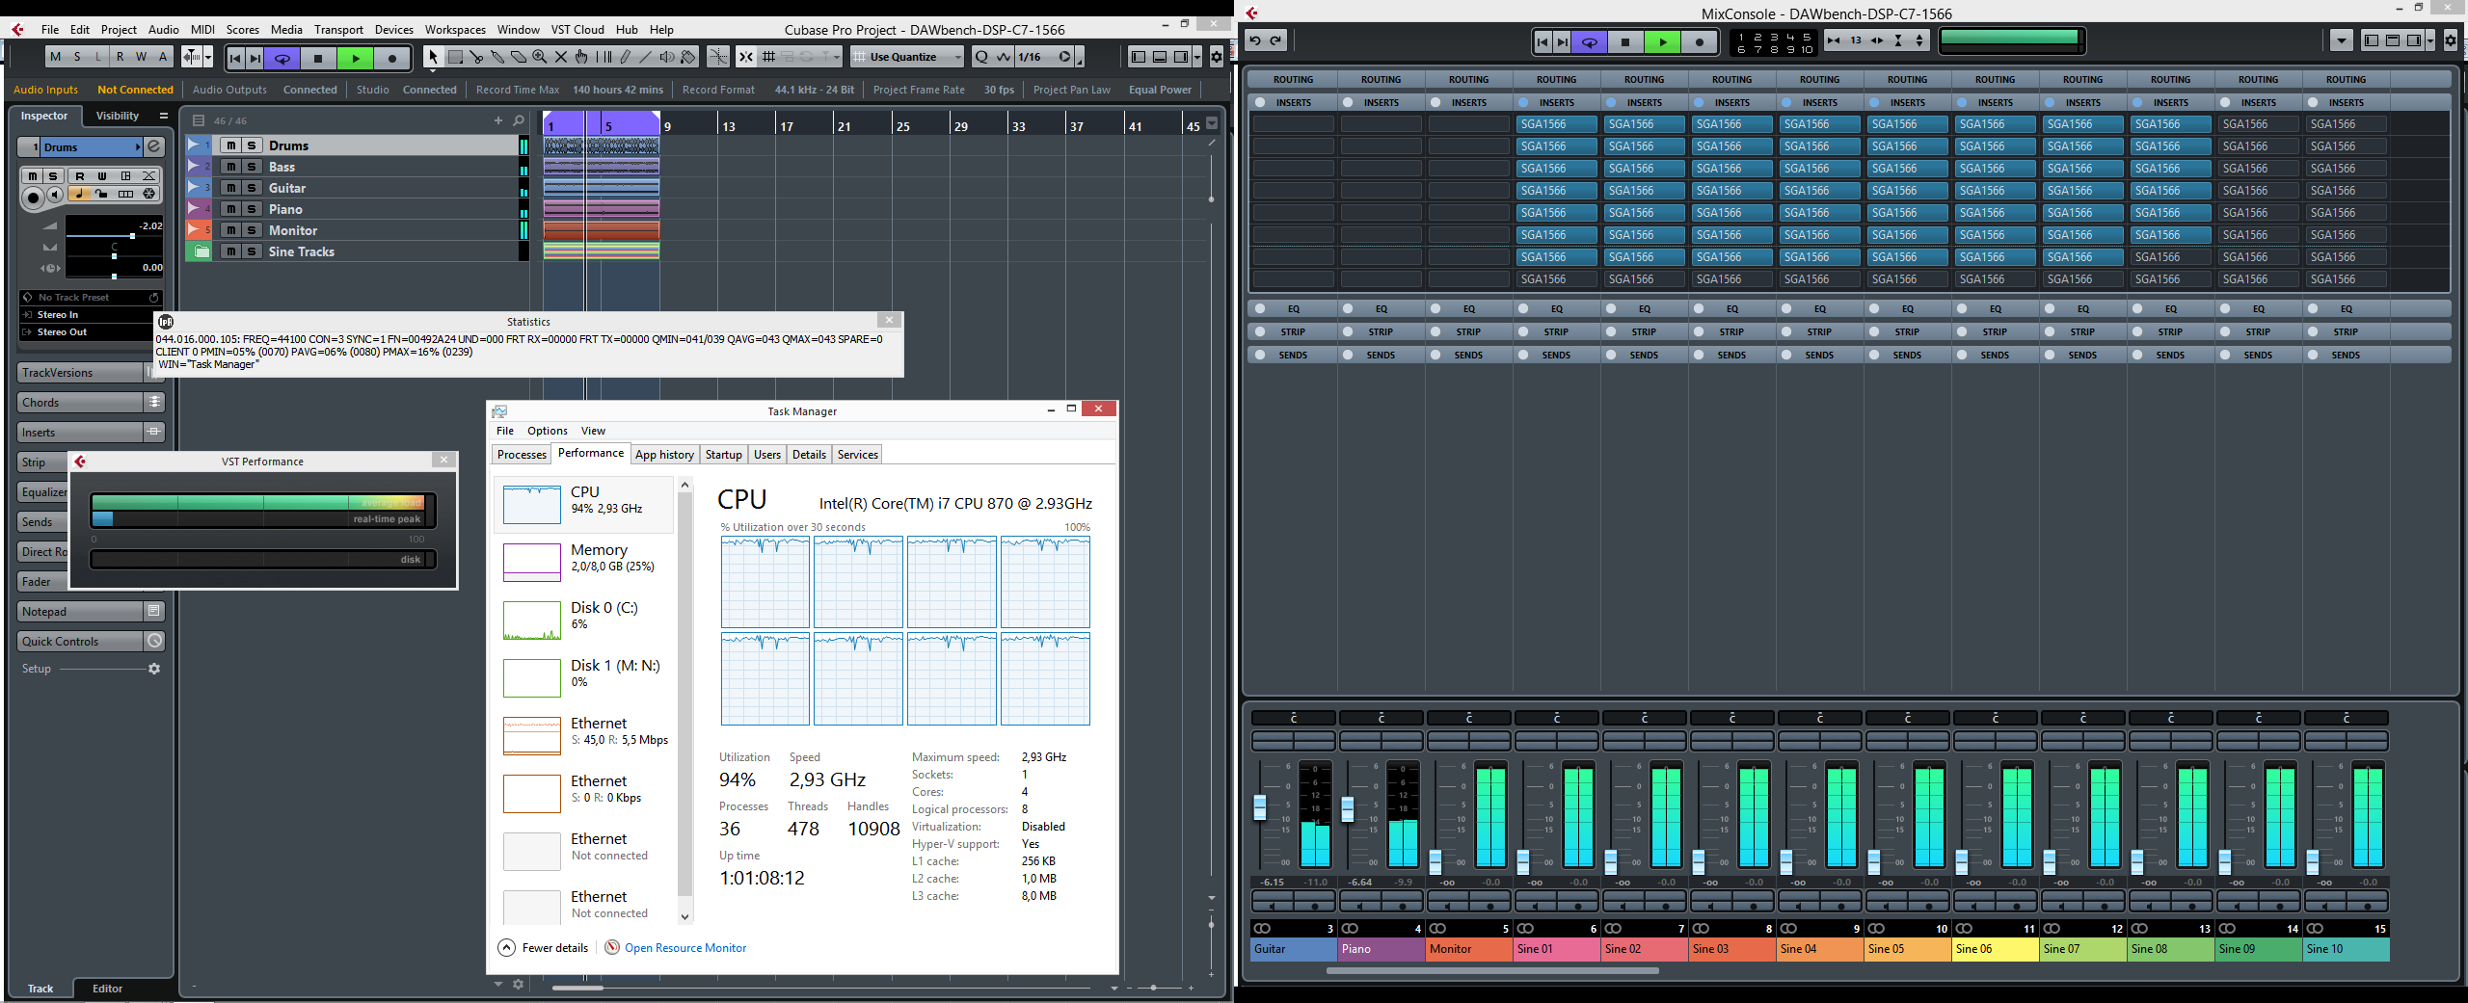2468x1003 pixels.
Task: Click Record in Cubase project transport
Action: pos(392,58)
